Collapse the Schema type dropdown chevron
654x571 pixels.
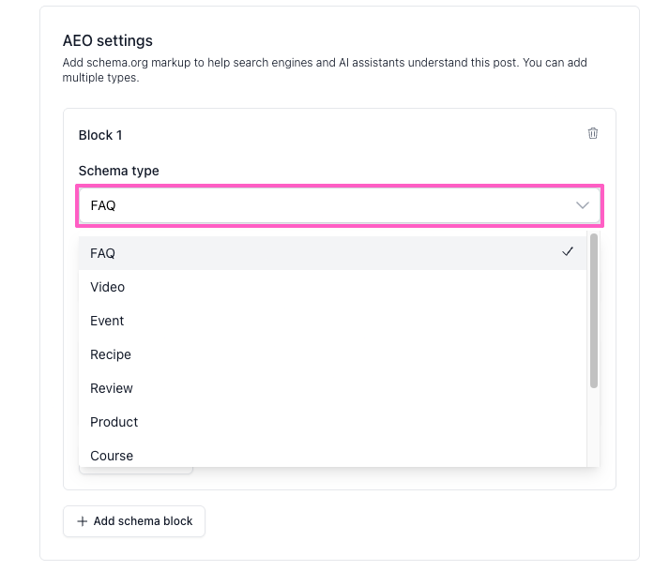[x=583, y=205]
